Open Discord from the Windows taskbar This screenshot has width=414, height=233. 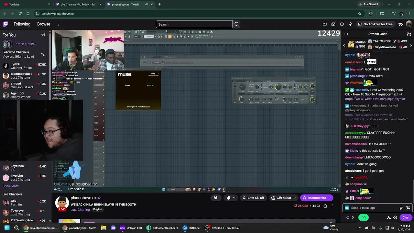click(x=113, y=228)
